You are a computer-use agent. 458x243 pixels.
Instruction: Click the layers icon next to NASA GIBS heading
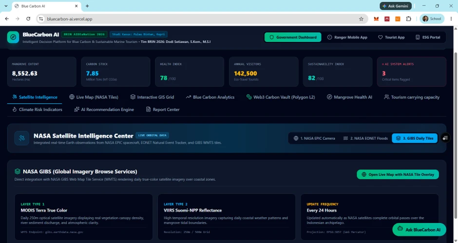pyautogui.click(x=18, y=171)
